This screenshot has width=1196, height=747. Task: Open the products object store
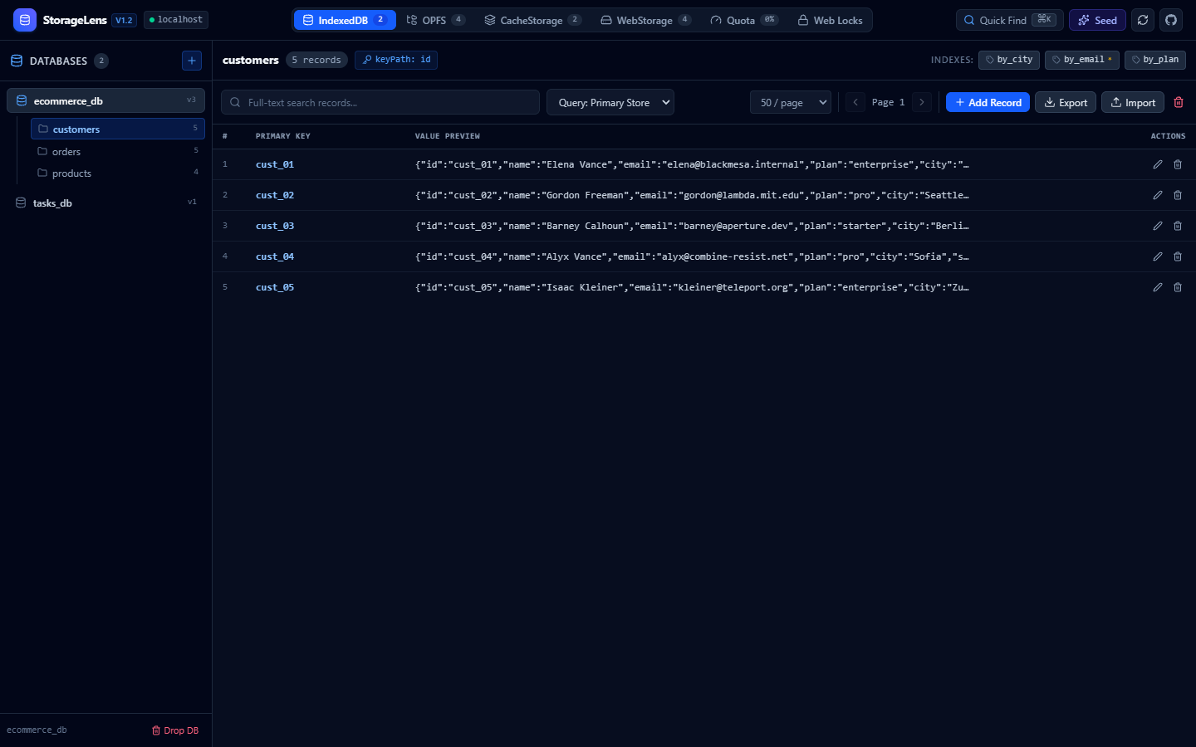point(118,173)
